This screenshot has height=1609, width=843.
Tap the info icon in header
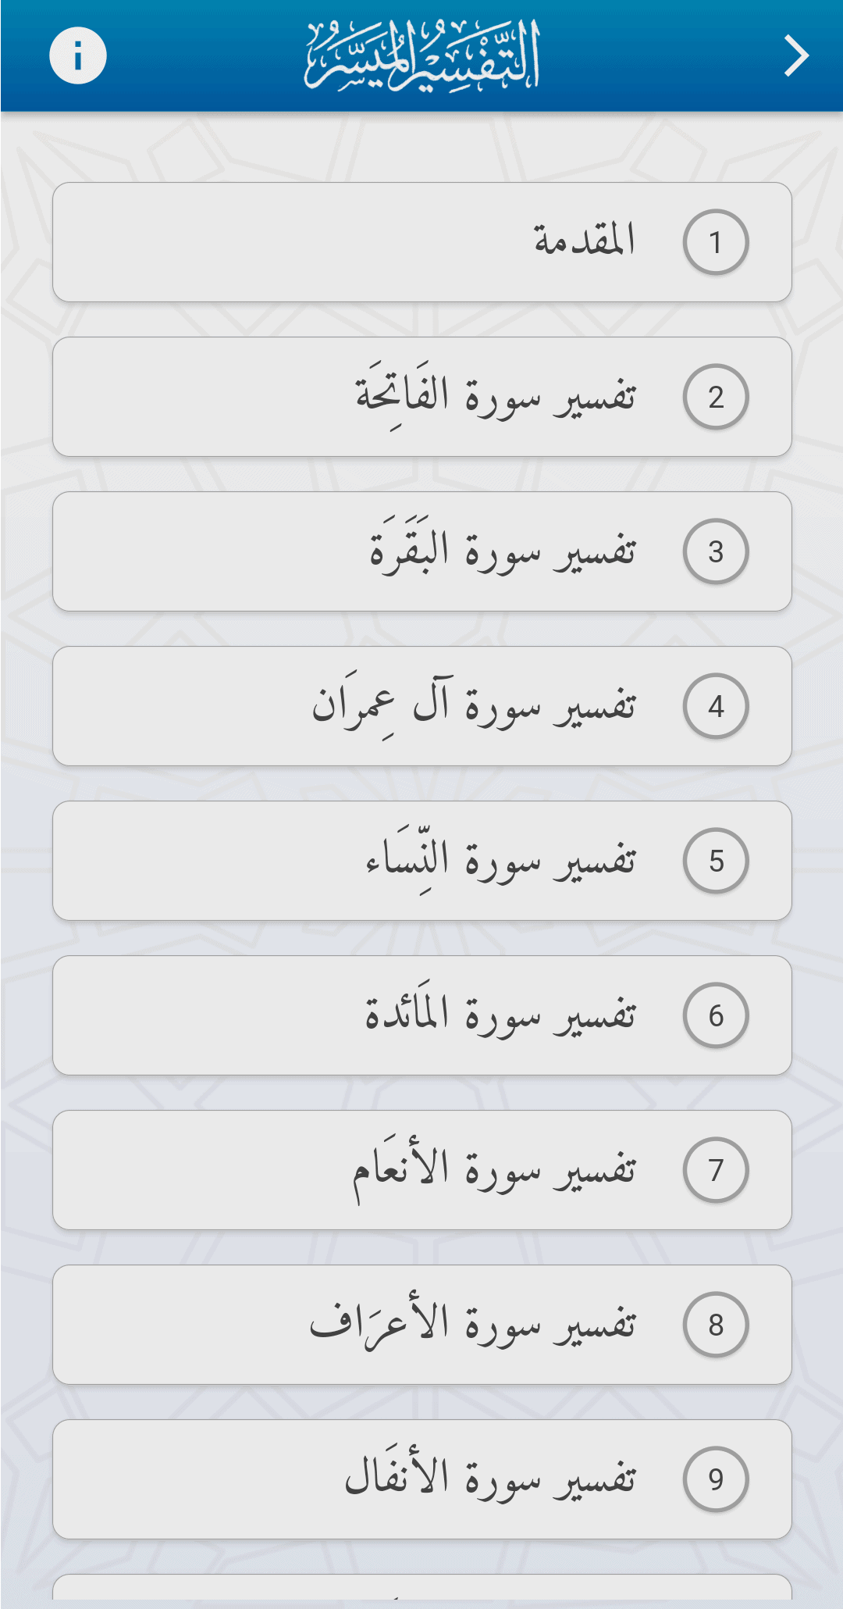[x=77, y=56]
